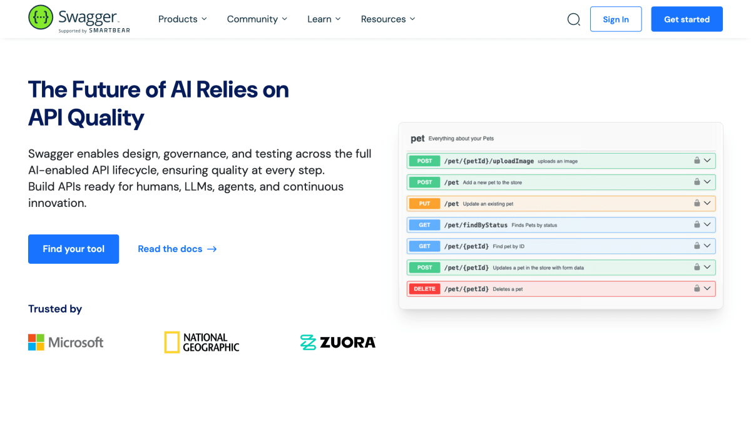Click GET badge on findByStatus row
Viewport: 751px width, 422px height.
pos(424,224)
